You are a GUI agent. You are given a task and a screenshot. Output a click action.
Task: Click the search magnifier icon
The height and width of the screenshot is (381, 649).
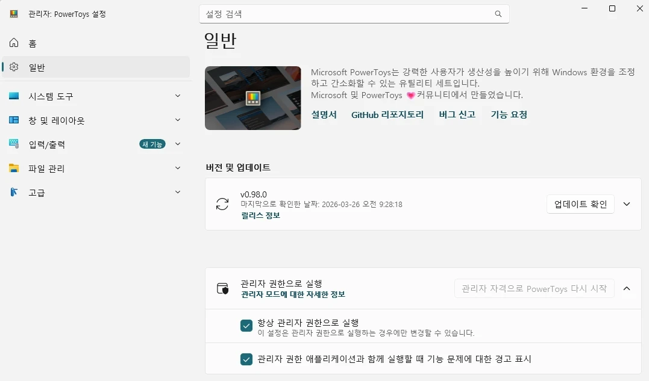point(498,14)
